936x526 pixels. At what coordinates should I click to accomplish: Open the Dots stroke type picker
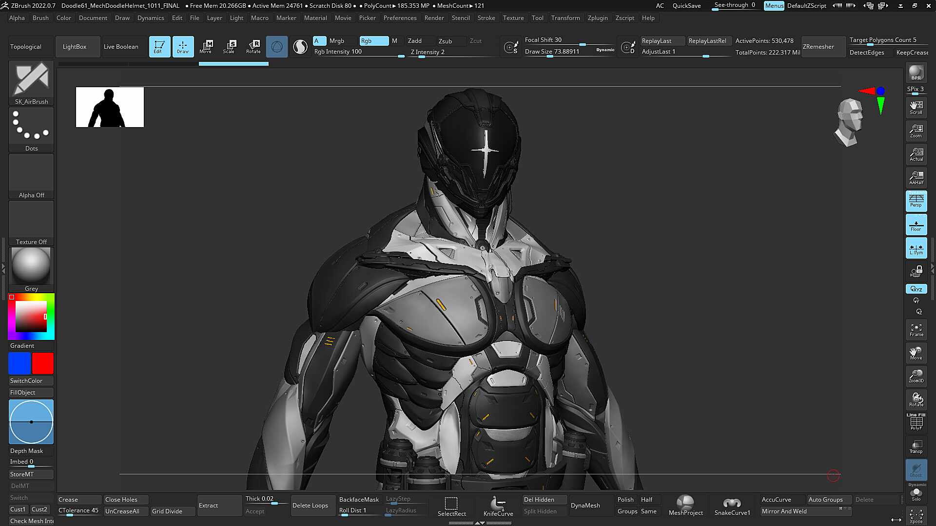tap(31, 130)
